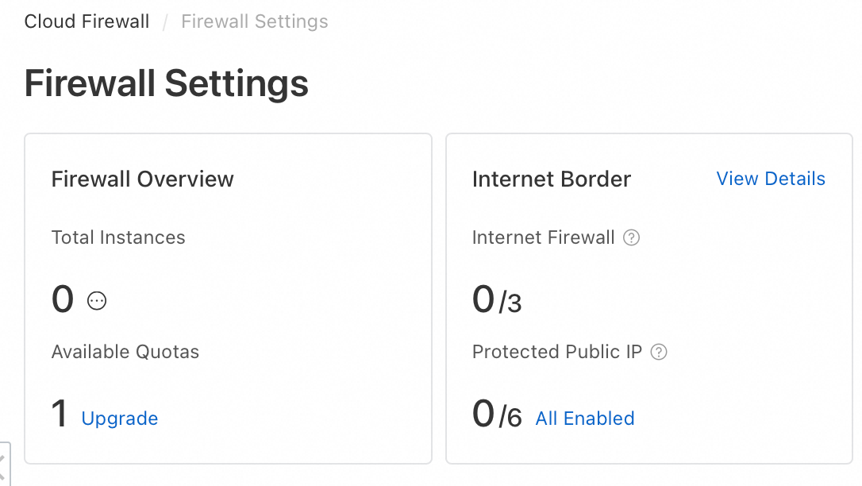Viewport: 862px width, 486px height.
Task: Expand the collapsed sidebar arrow at left edge
Action: (x=3, y=464)
